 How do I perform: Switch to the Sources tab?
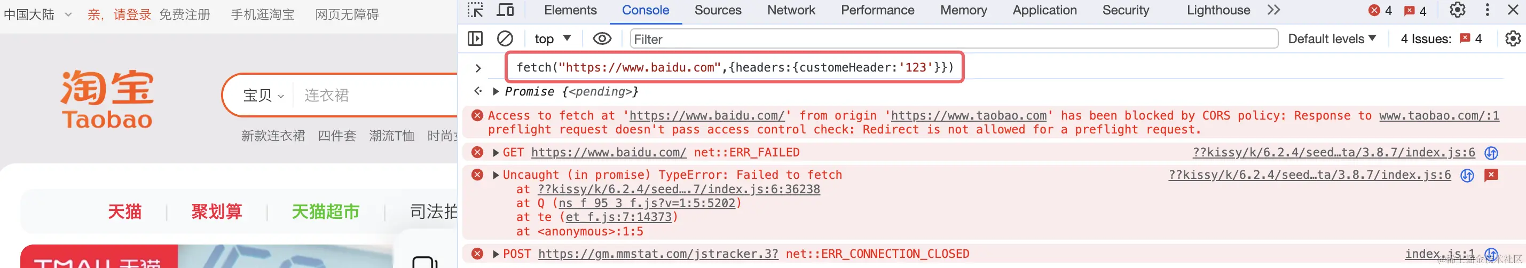tap(718, 10)
